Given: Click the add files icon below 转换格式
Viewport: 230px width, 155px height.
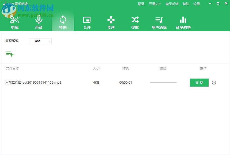Looking at the screenshot, I should 10,54.
